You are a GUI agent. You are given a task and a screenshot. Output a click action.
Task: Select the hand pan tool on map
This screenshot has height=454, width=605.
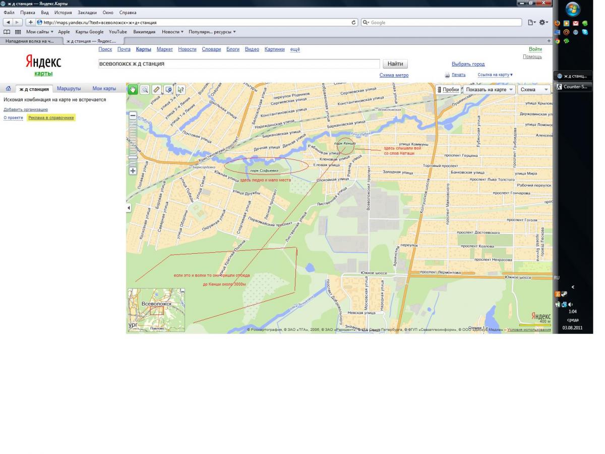133,89
